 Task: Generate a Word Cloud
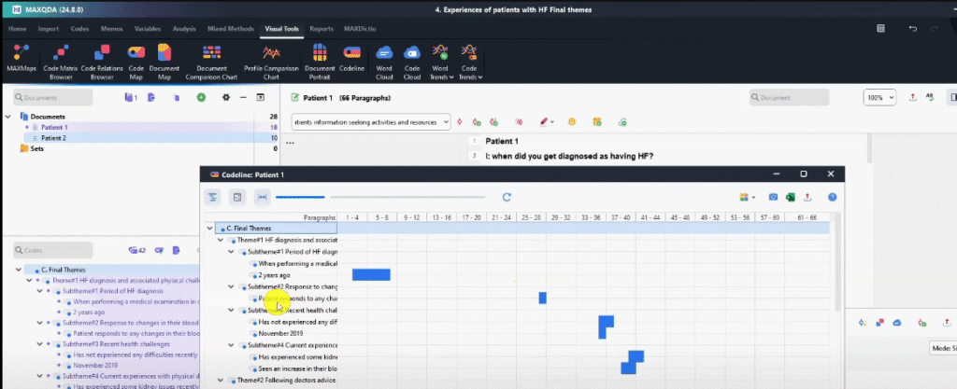click(384, 62)
